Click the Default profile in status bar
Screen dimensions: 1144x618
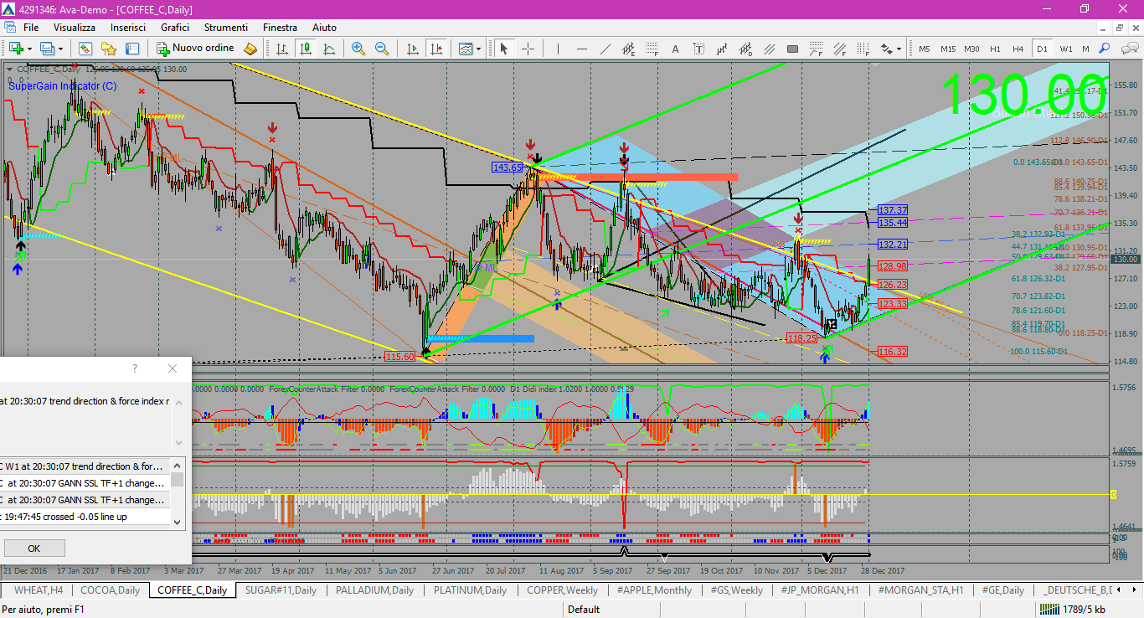point(584,610)
